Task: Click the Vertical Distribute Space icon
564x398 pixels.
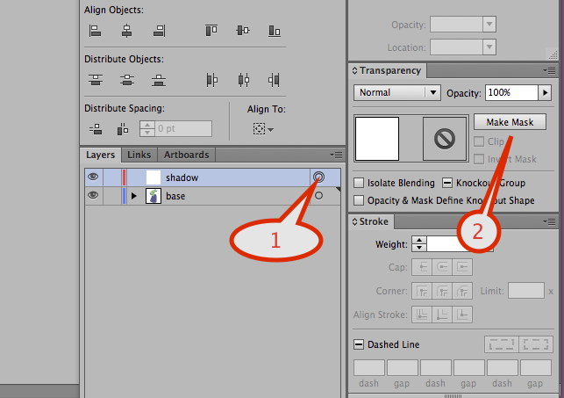Action: click(x=96, y=129)
